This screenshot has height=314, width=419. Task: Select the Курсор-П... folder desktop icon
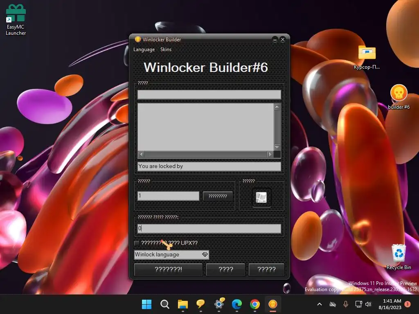point(367,57)
